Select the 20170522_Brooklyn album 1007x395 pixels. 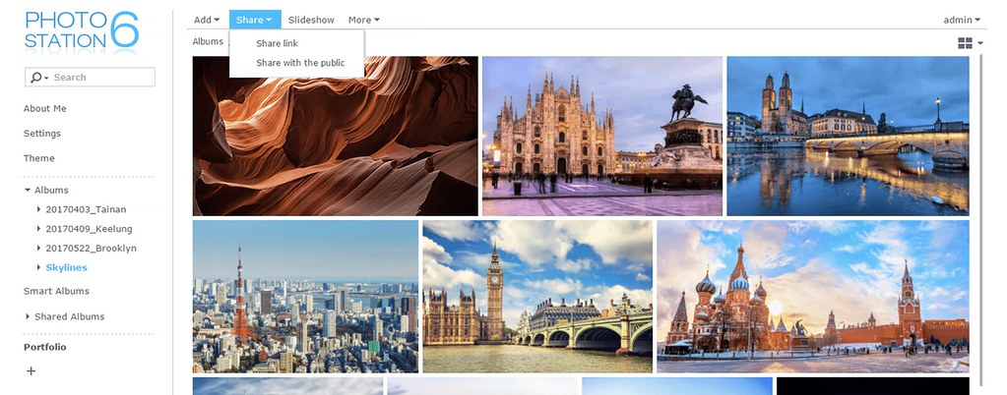click(x=91, y=249)
